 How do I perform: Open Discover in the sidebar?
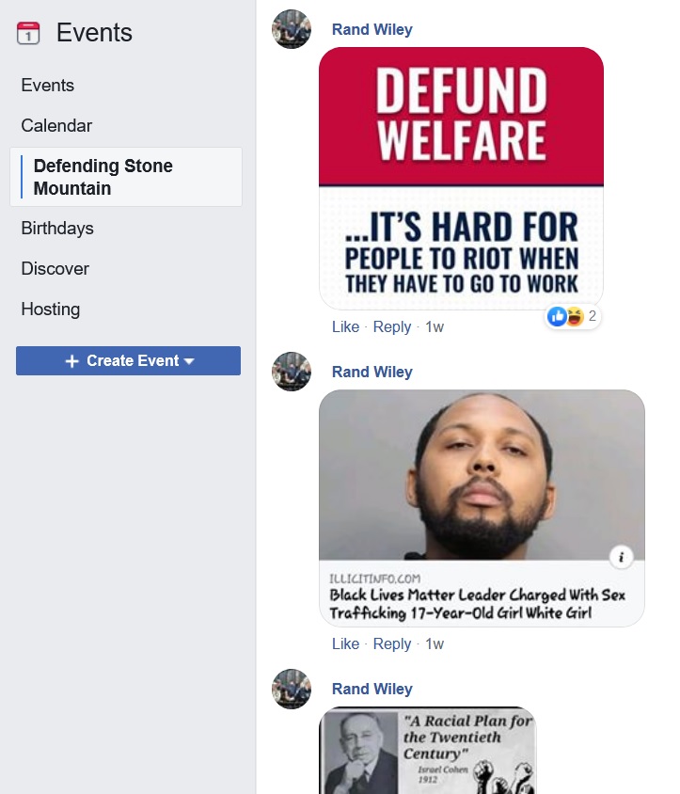pyautogui.click(x=55, y=269)
